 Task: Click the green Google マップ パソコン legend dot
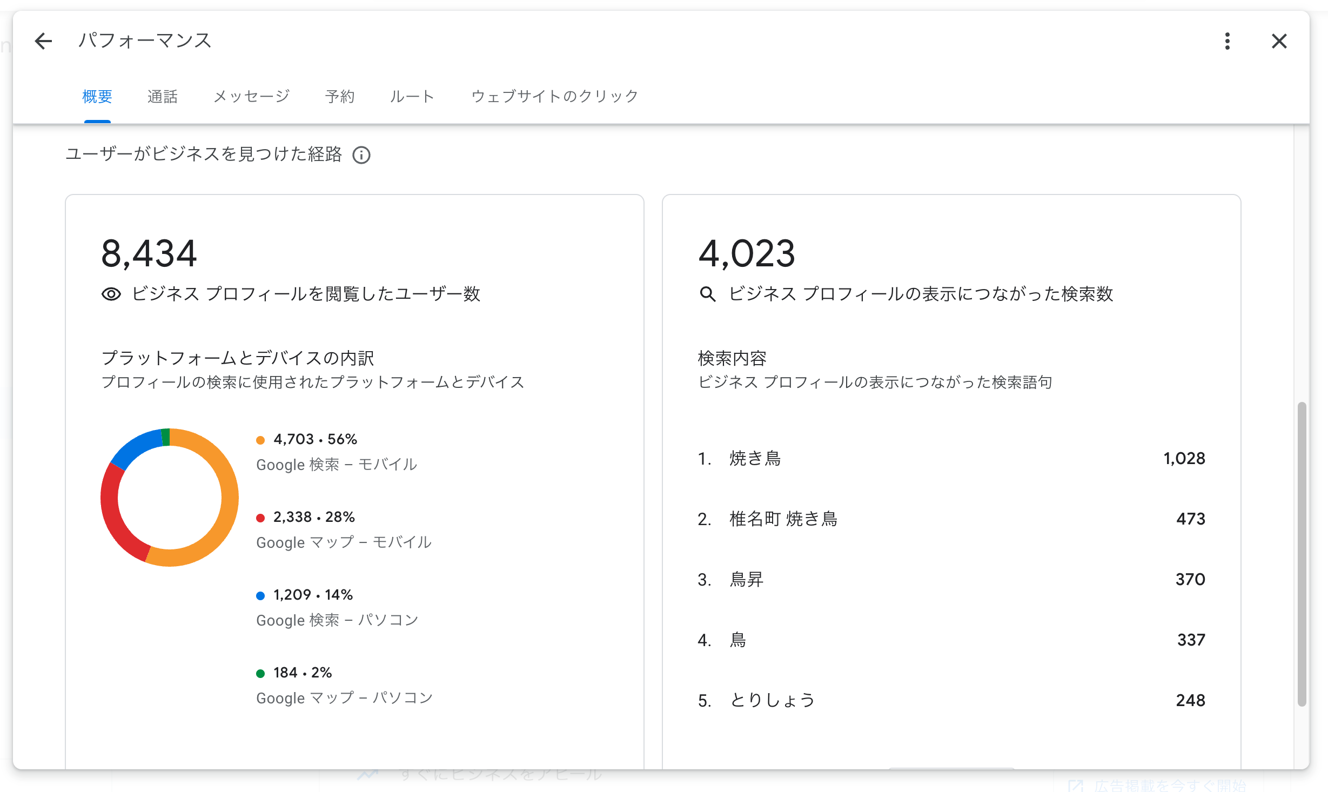[260, 674]
